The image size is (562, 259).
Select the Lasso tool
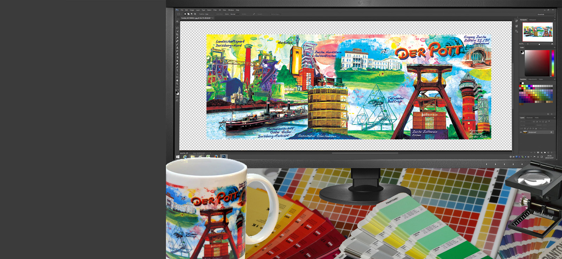(177, 28)
